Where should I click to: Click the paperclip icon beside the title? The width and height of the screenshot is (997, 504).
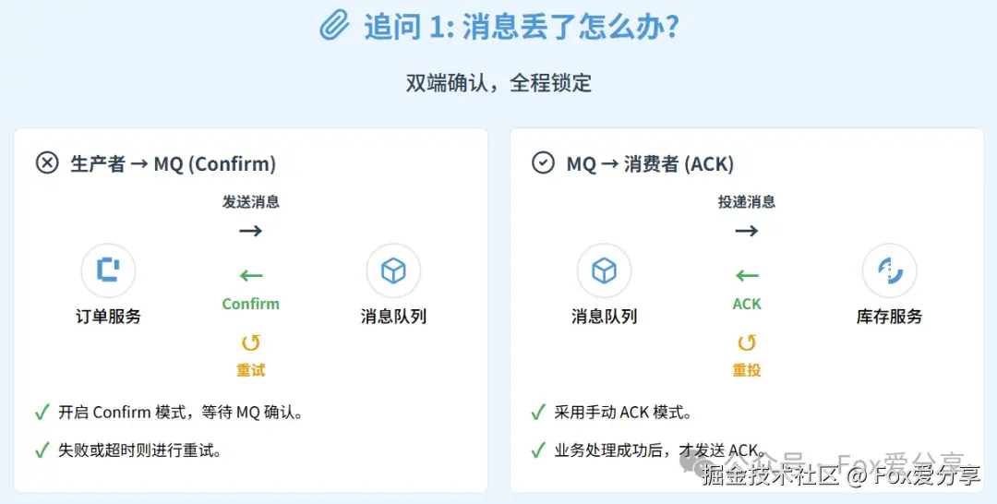(334, 26)
